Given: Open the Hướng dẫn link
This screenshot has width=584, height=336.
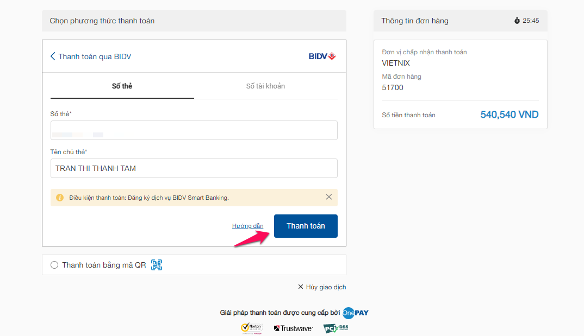Looking at the screenshot, I should [247, 226].
